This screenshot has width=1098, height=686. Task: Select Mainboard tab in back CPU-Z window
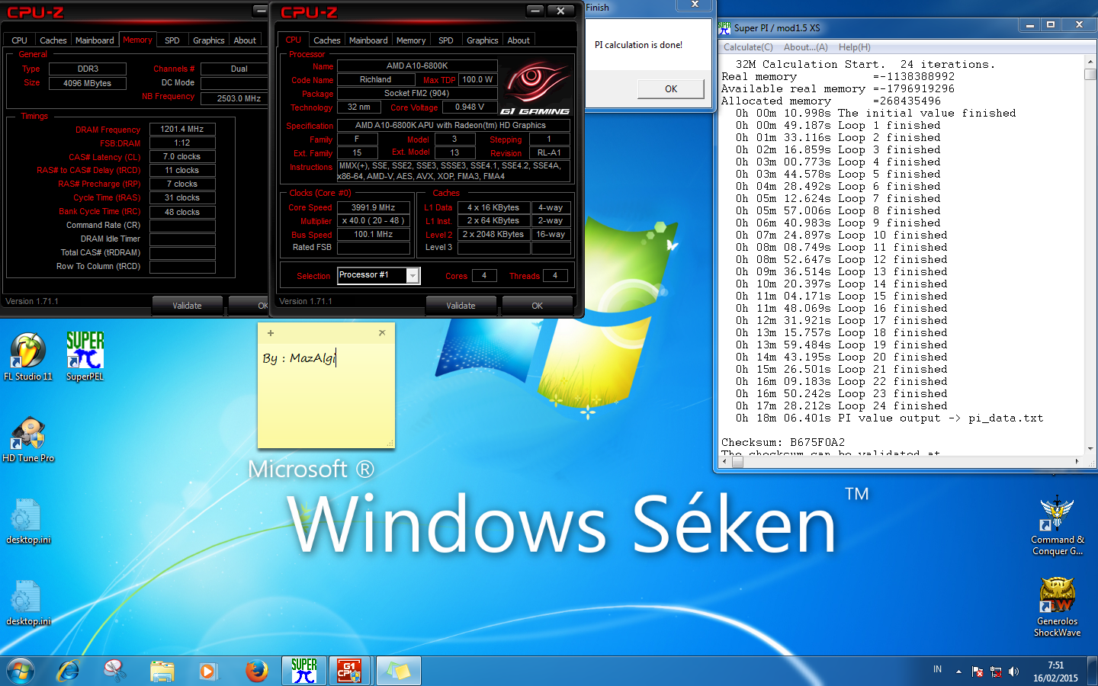point(95,40)
